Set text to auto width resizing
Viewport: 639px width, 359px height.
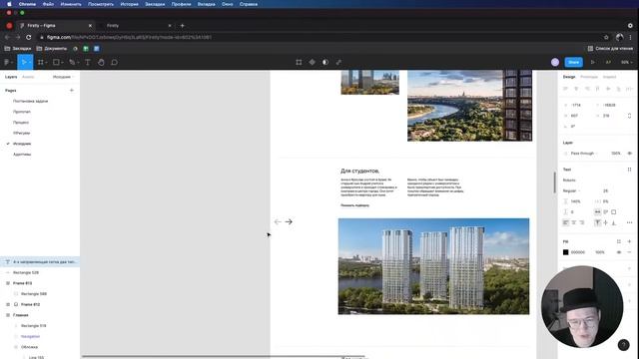point(597,212)
